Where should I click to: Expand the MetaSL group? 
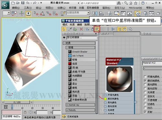click(80, 110)
